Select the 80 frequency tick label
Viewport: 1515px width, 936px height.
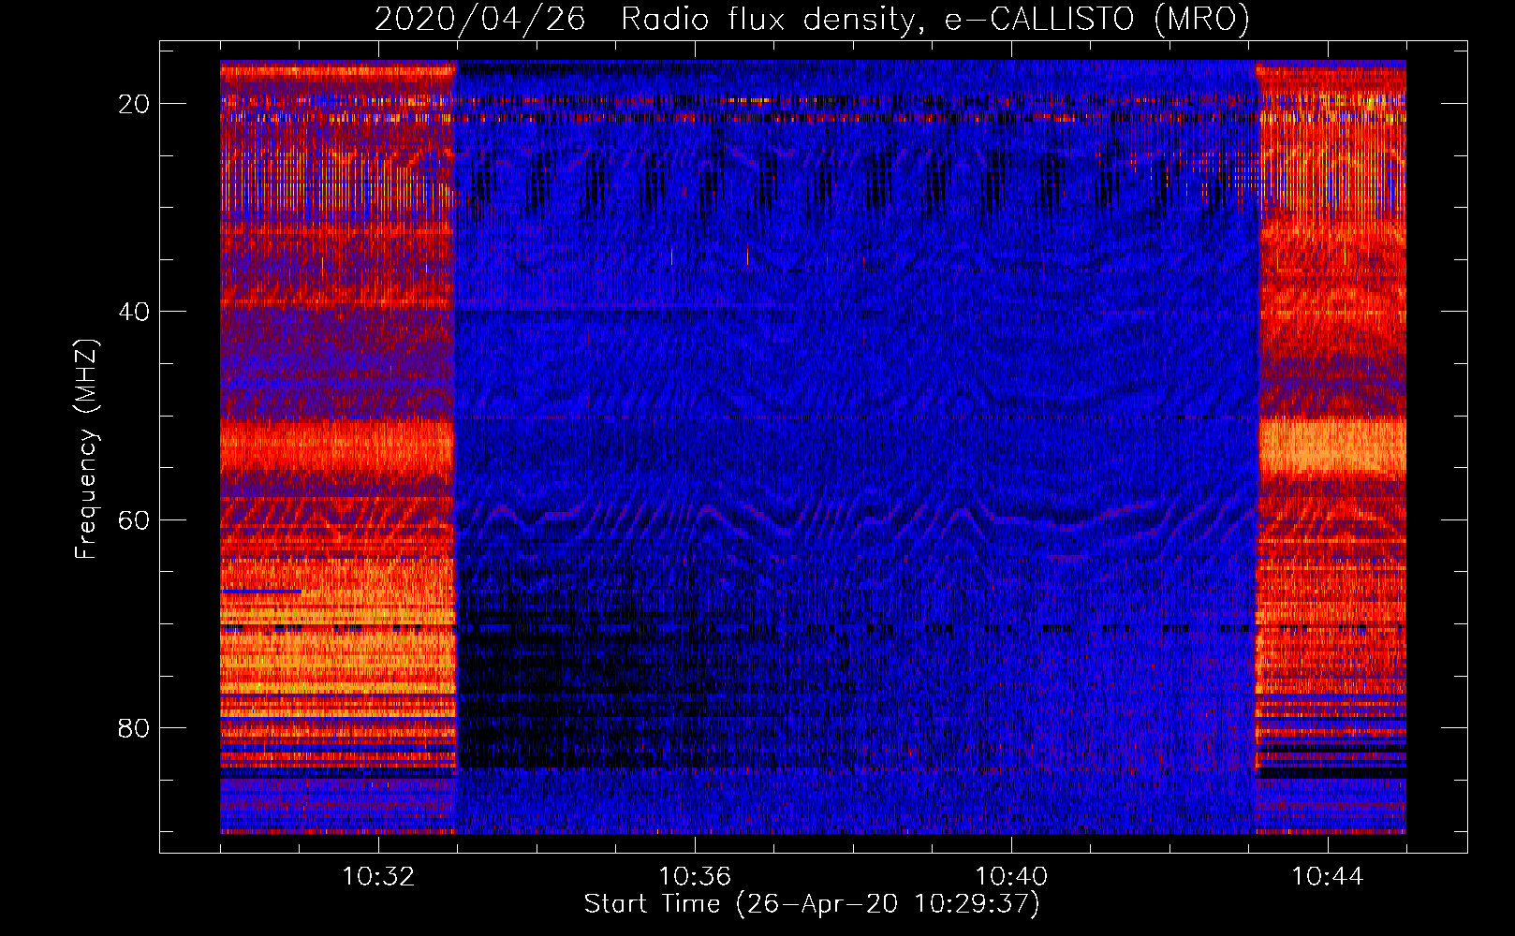point(135,727)
